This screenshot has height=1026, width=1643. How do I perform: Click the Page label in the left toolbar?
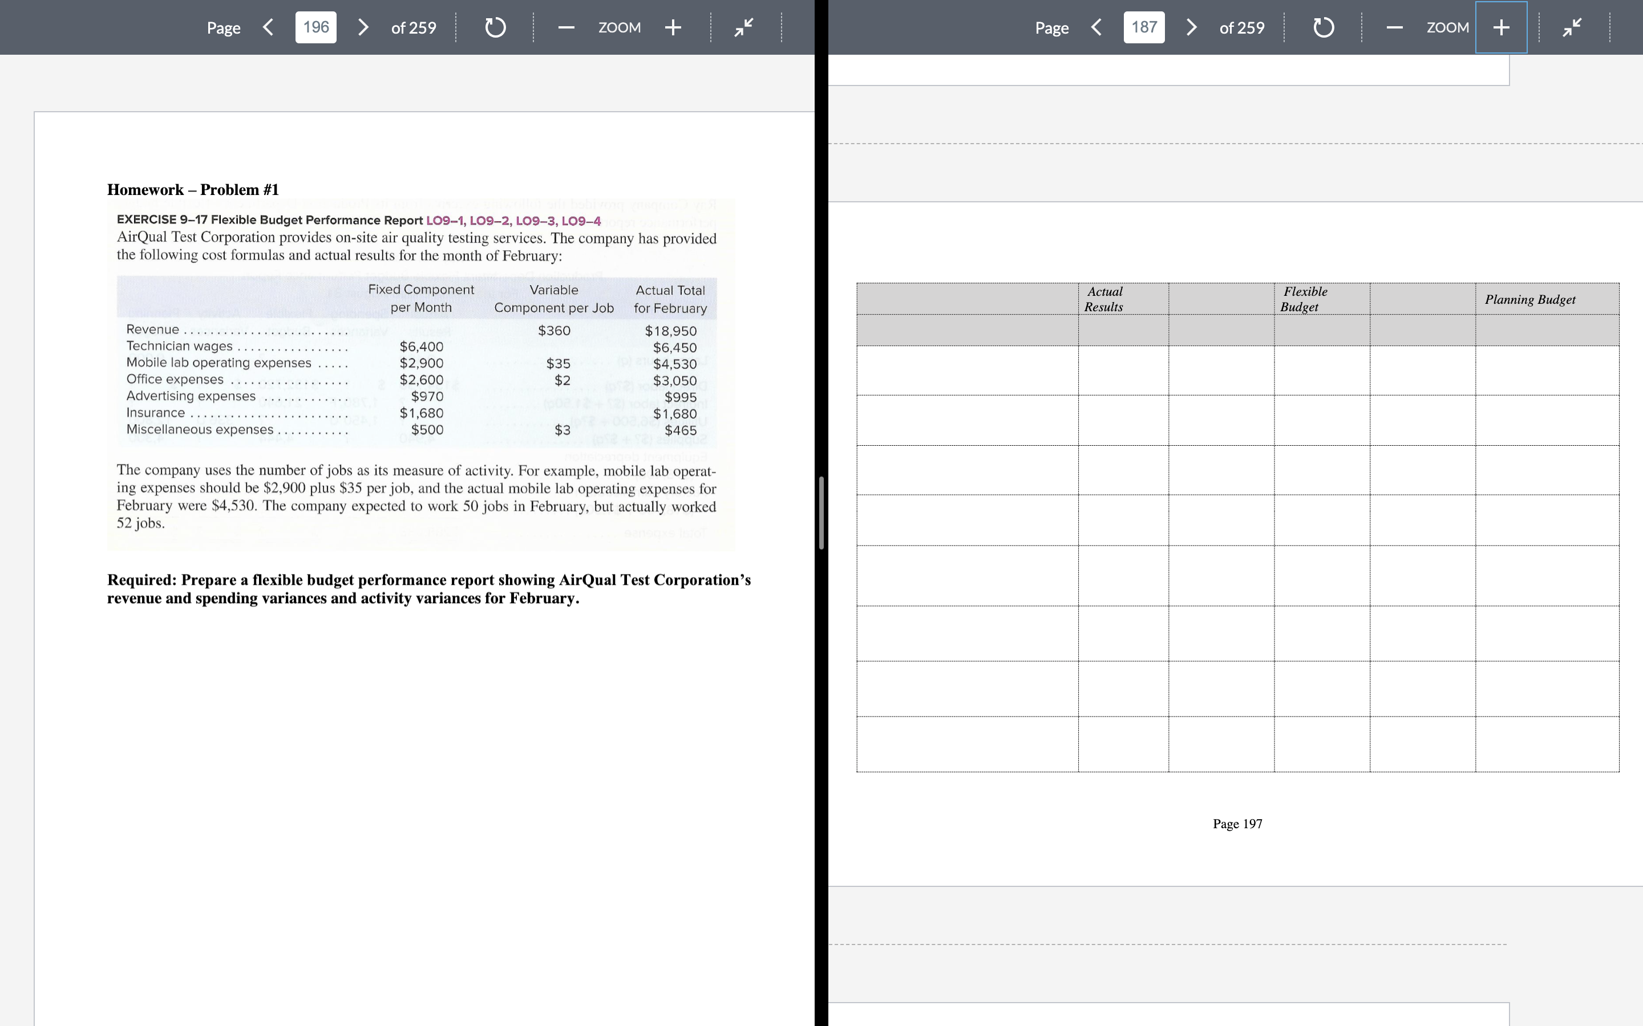[224, 27]
